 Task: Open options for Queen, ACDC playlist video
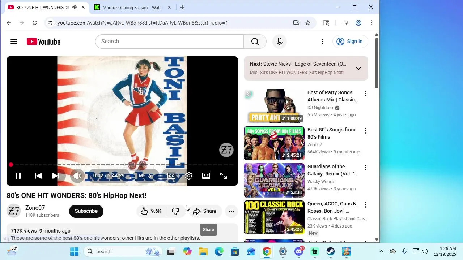(x=365, y=205)
